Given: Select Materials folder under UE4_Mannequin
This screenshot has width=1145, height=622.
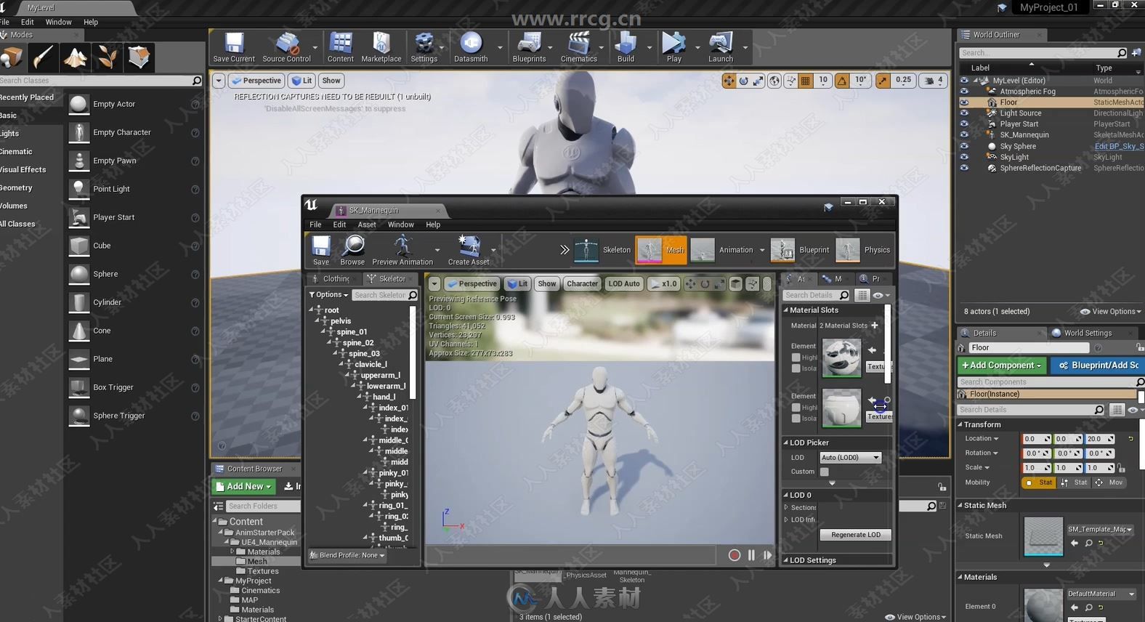Looking at the screenshot, I should (263, 552).
